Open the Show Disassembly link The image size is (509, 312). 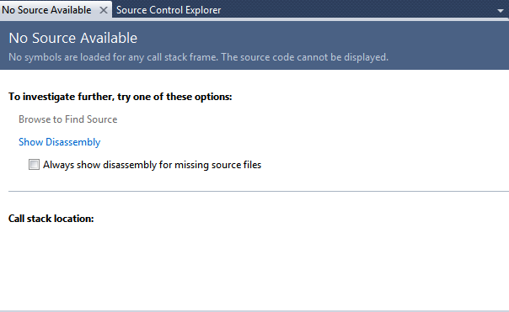point(59,142)
